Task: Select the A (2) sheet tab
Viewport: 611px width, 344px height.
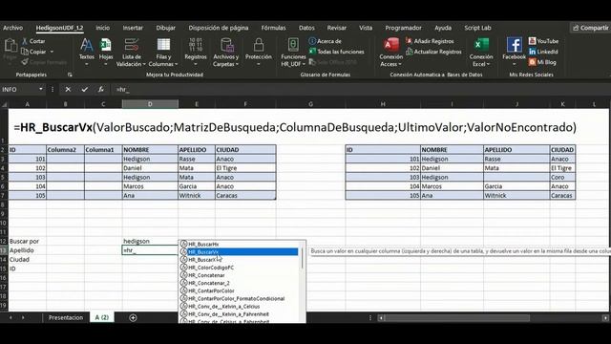Action: click(102, 318)
